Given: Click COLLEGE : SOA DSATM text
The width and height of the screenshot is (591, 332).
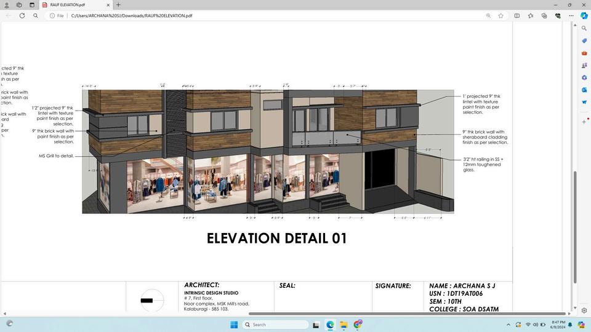Looking at the screenshot, I should click(x=464, y=309).
